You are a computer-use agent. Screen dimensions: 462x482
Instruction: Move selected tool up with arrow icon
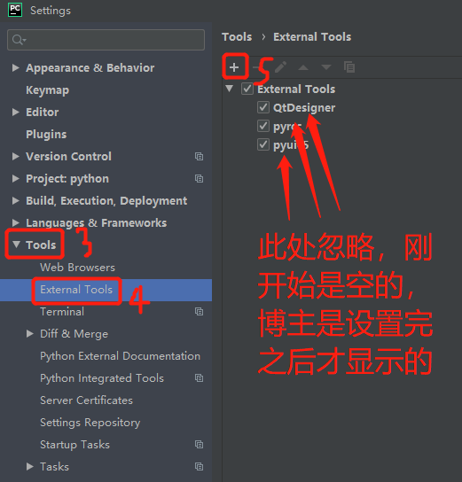[303, 67]
